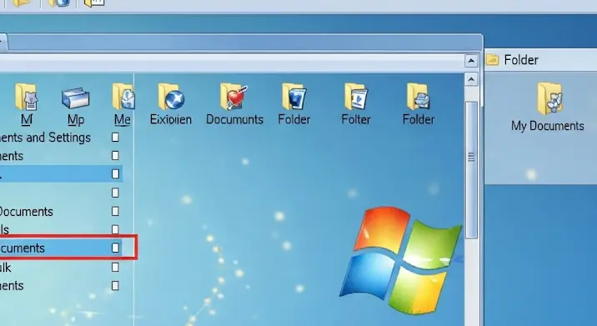The height and width of the screenshot is (326, 597).
Task: Click the vertical scrollbar thumb grip
Action: click(x=471, y=157)
